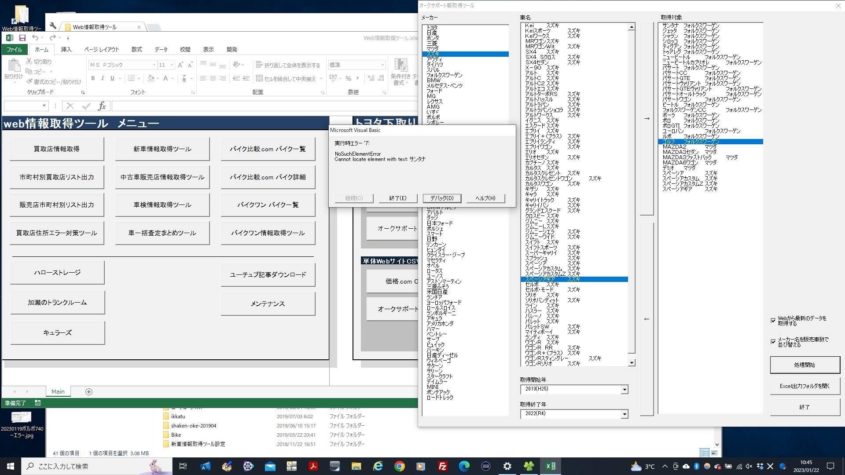Click the Undo arrow icon

point(35,38)
